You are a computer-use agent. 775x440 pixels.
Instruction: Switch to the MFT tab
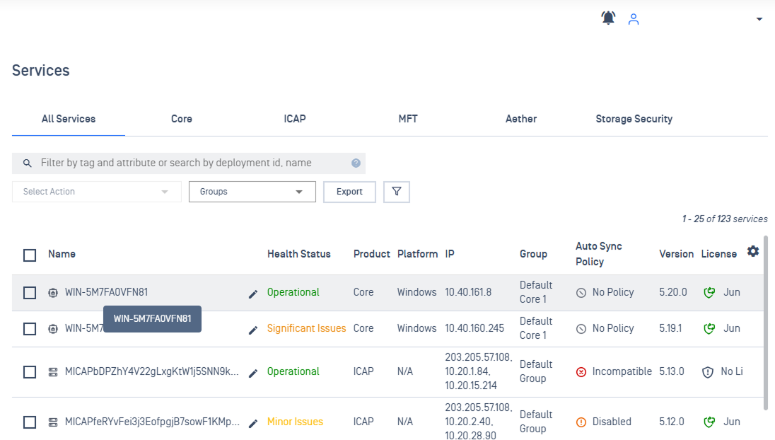(x=408, y=119)
